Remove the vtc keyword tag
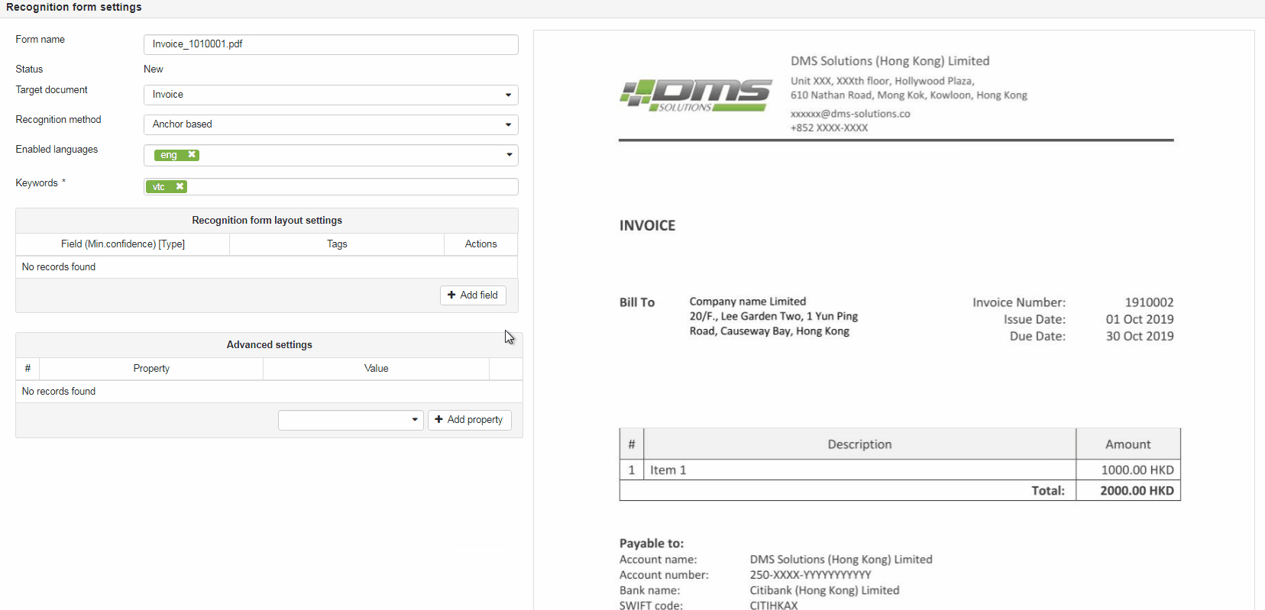This screenshot has width=1265, height=610. [x=180, y=186]
